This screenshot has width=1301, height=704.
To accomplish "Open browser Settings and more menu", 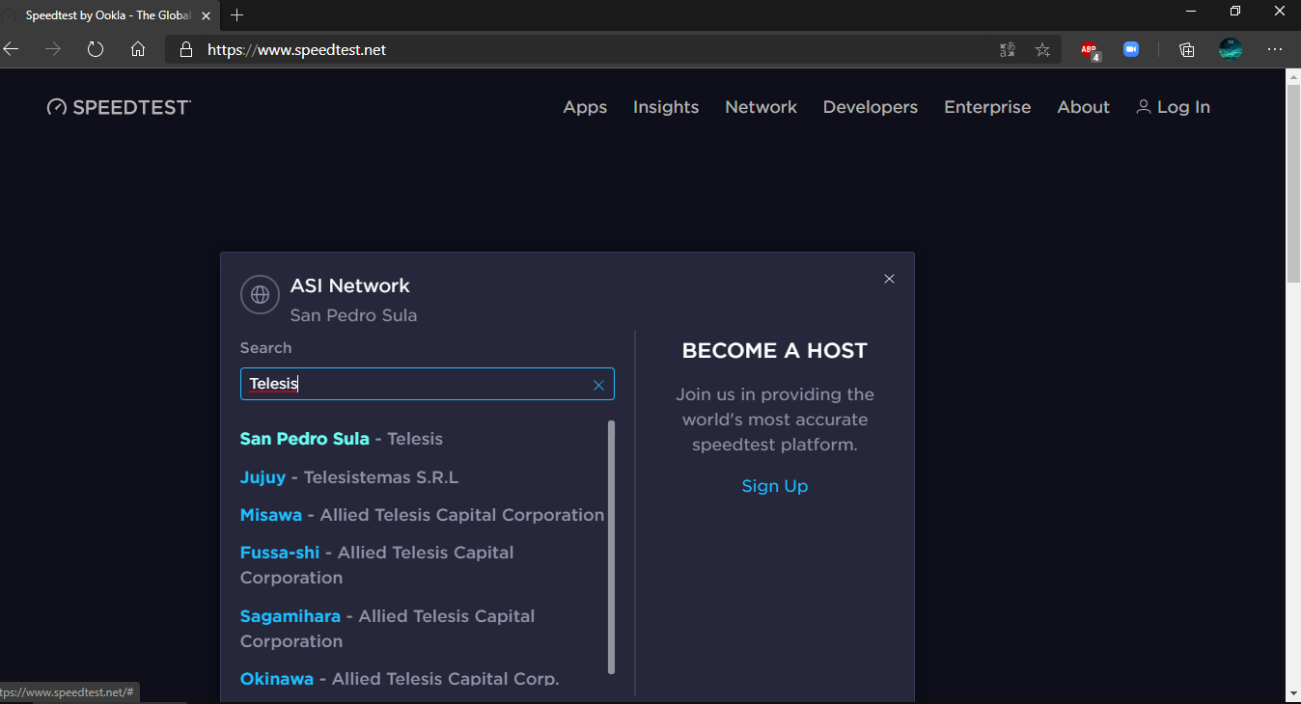I will point(1275,49).
